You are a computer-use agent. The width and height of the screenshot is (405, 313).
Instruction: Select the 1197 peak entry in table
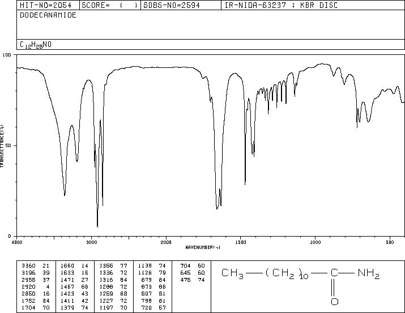tap(113, 308)
